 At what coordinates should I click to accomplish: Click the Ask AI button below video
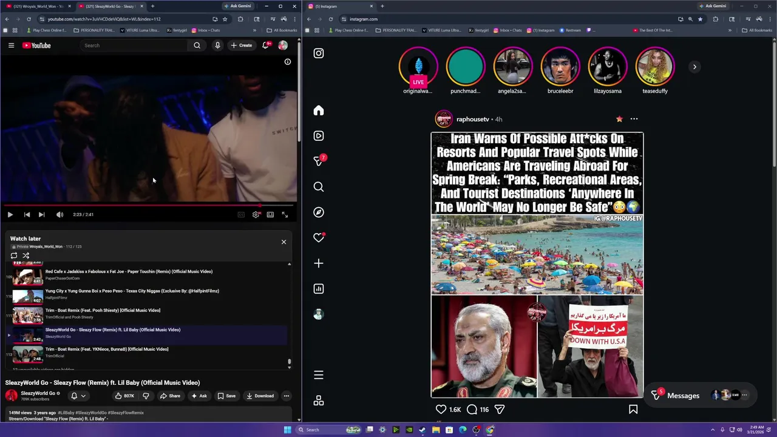click(x=199, y=396)
